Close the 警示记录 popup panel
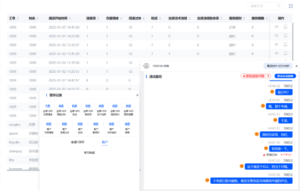 tap(137, 95)
